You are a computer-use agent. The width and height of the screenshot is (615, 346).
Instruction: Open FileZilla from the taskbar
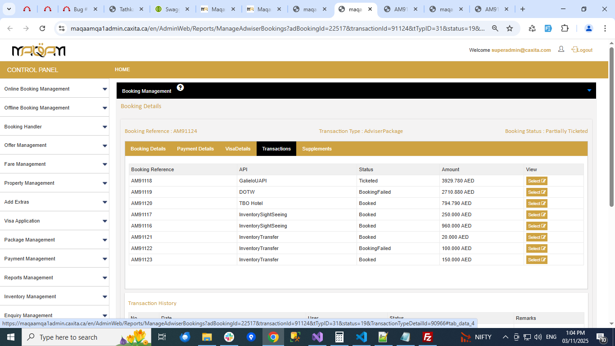(x=427, y=337)
